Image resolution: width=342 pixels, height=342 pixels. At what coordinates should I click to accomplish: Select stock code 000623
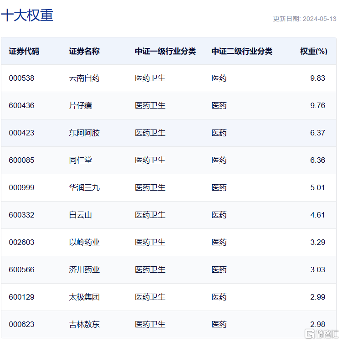(21, 324)
